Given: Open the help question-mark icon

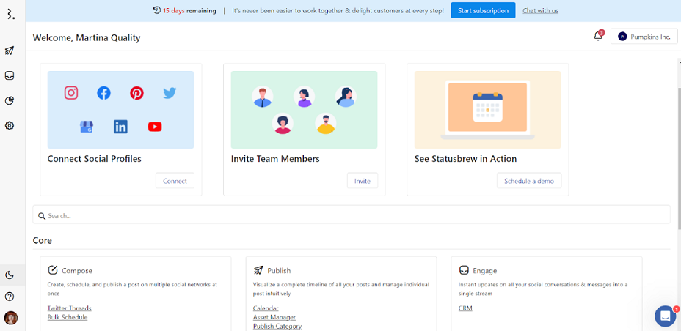Looking at the screenshot, I should pos(10,297).
